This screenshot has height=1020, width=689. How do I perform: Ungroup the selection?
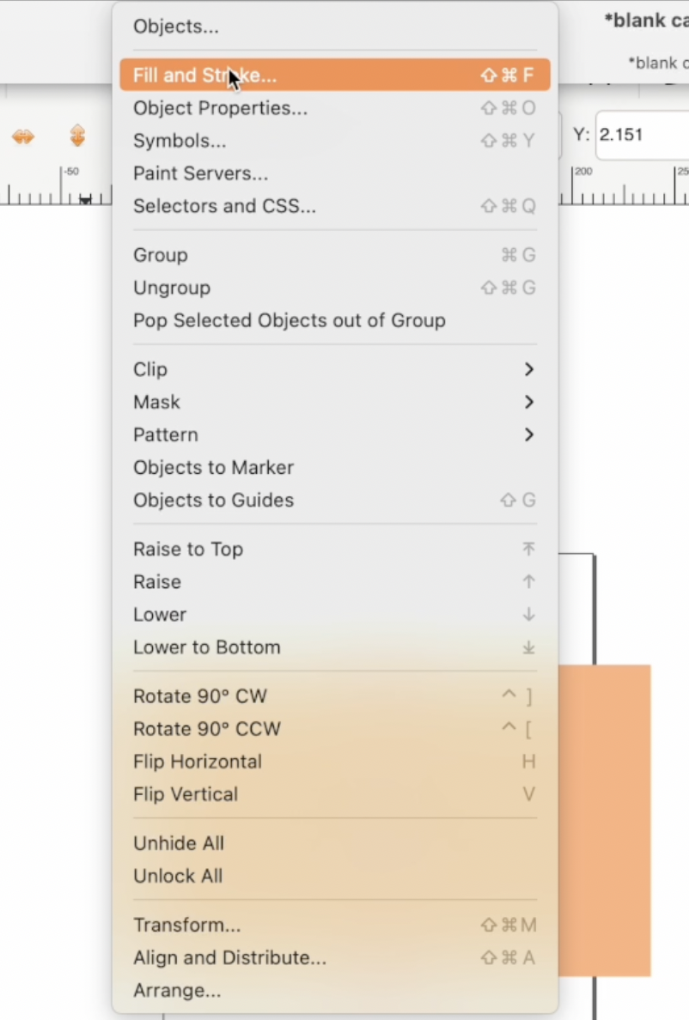pyautogui.click(x=172, y=288)
